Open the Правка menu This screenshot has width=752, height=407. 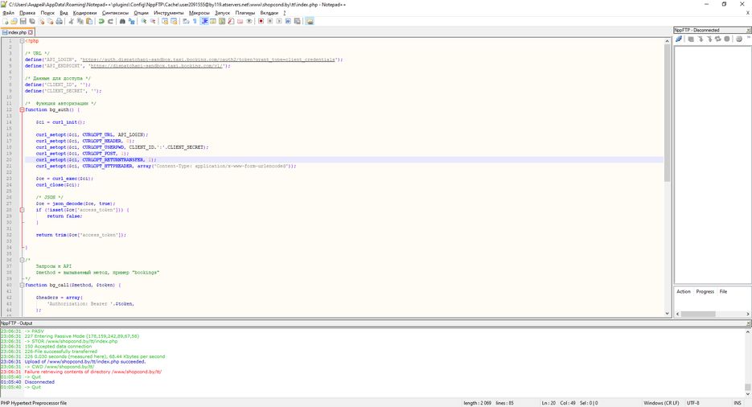click(27, 13)
